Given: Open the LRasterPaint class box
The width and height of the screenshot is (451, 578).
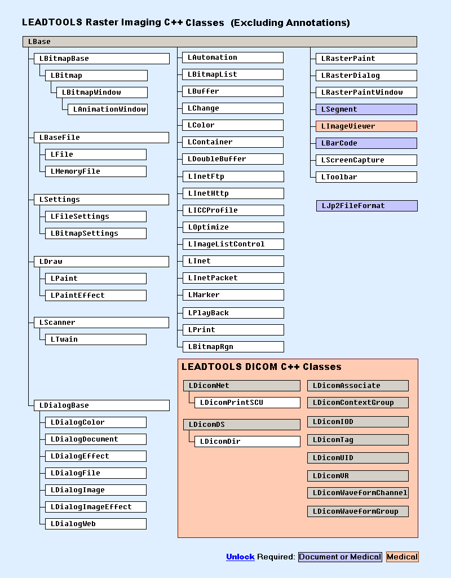Looking at the screenshot, I should [x=366, y=59].
